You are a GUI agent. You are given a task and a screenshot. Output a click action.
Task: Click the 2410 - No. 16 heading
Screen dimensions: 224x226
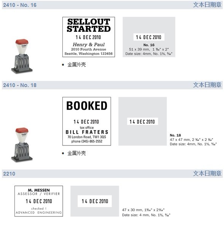point(20,5)
